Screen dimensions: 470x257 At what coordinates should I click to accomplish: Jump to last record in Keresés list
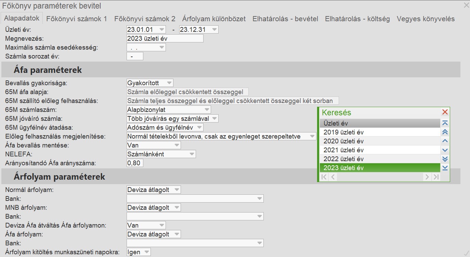445,168
